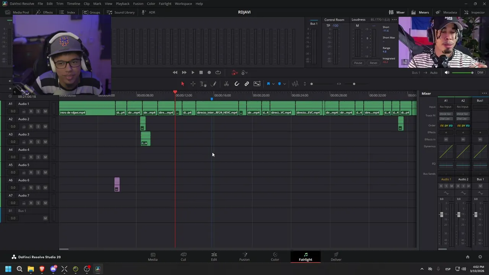
Task: Open the A2 No Input dropdown in mixer
Action: point(463,107)
